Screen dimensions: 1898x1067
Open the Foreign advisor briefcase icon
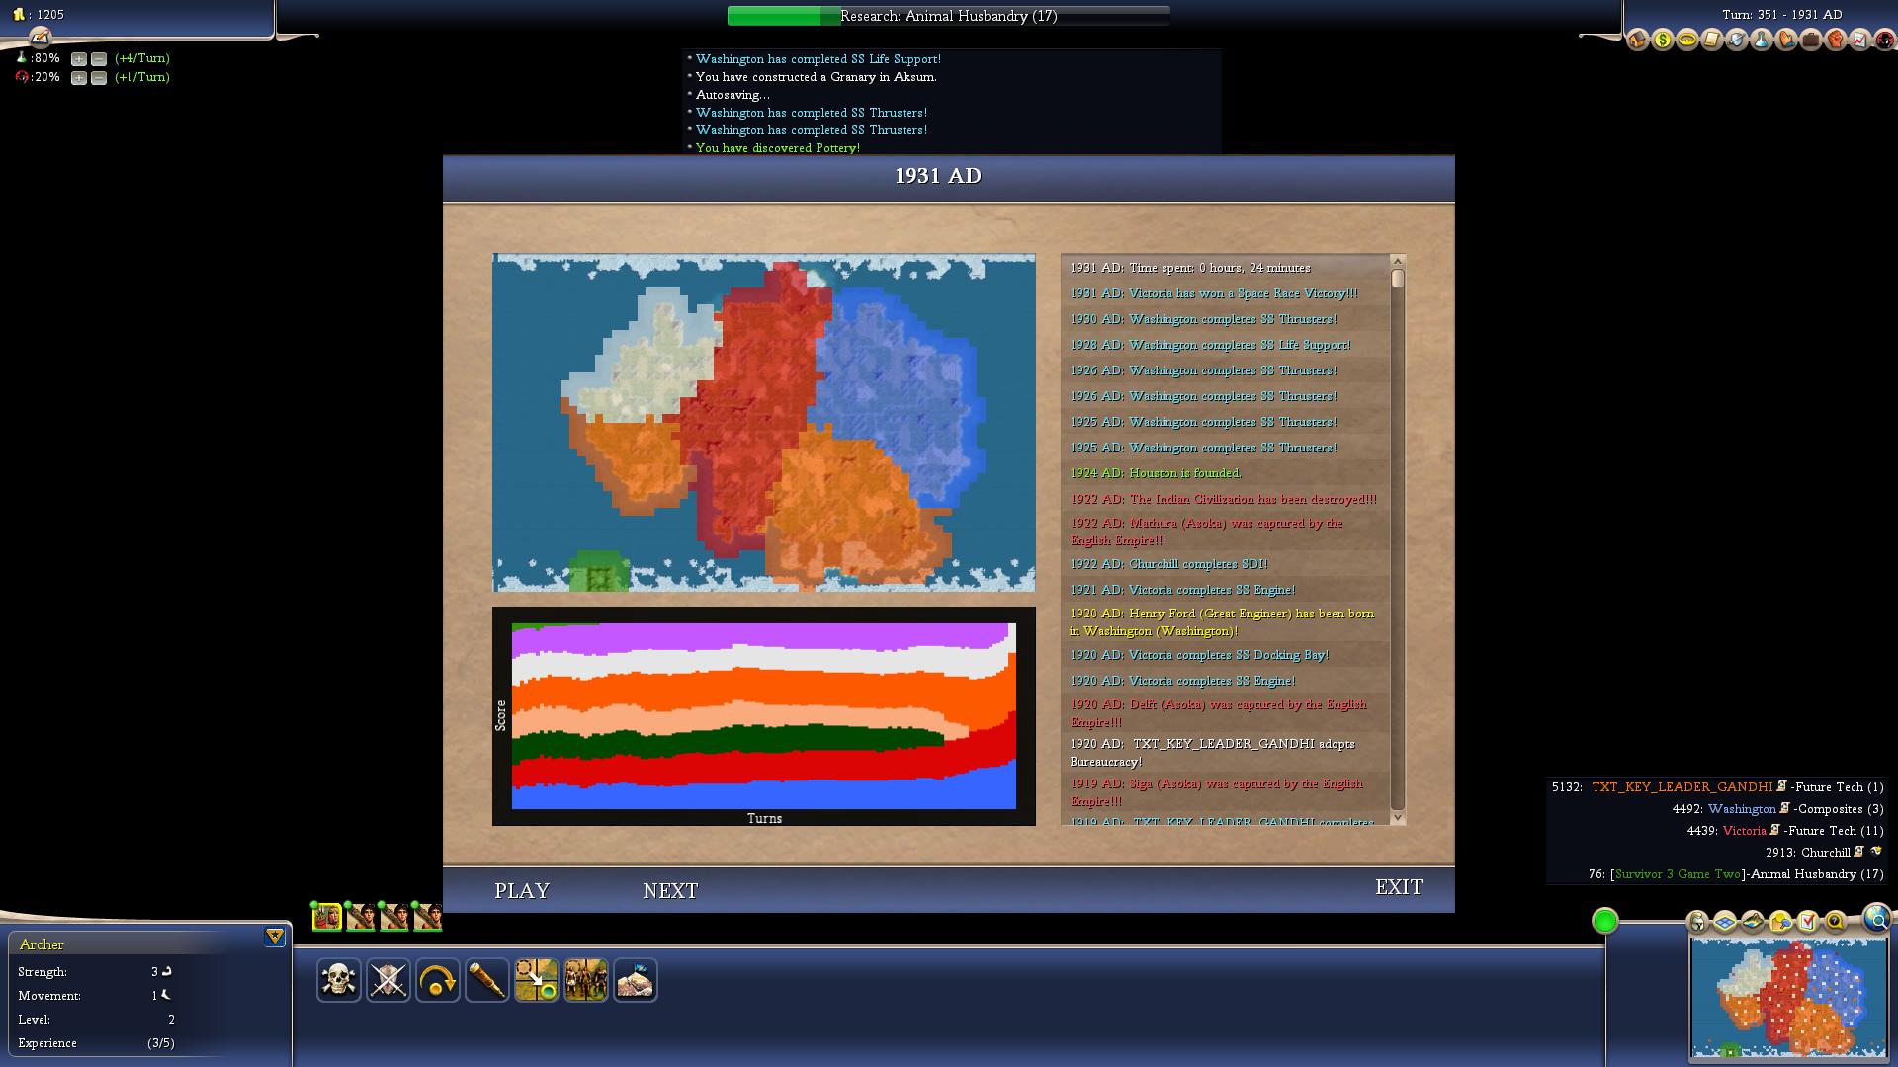(x=1811, y=41)
